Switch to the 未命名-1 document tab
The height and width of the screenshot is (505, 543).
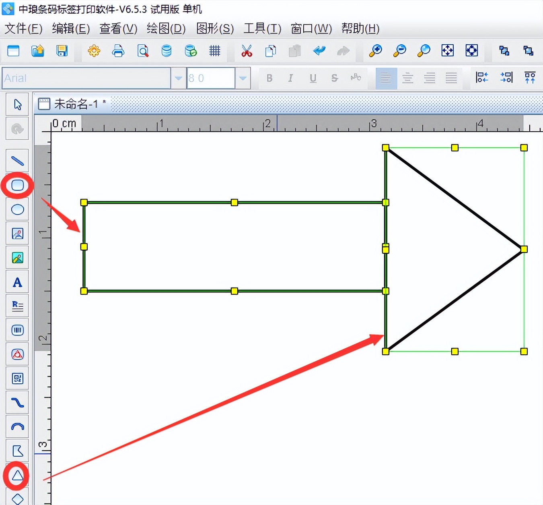pyautogui.click(x=72, y=104)
